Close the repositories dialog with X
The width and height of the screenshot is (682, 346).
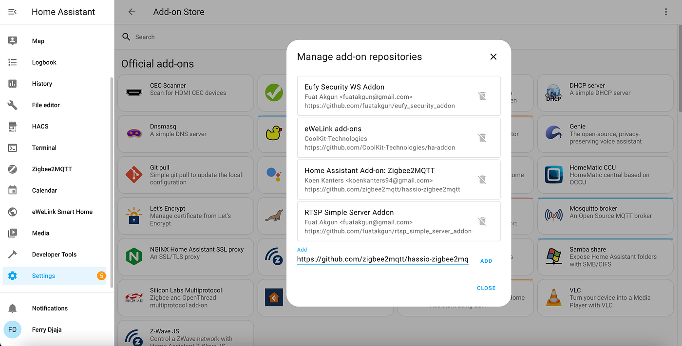tap(493, 57)
